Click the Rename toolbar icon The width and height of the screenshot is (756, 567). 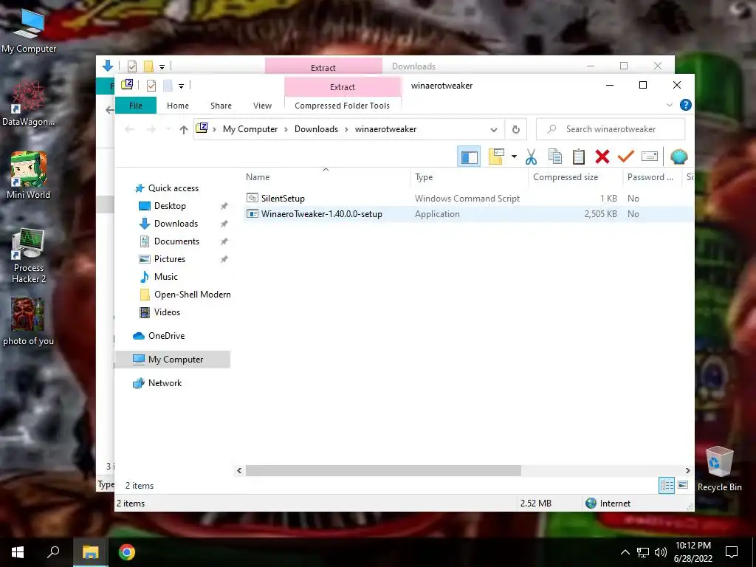coord(650,157)
